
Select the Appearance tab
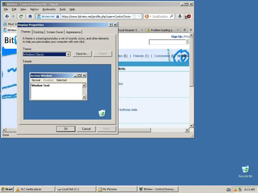[x=73, y=32]
